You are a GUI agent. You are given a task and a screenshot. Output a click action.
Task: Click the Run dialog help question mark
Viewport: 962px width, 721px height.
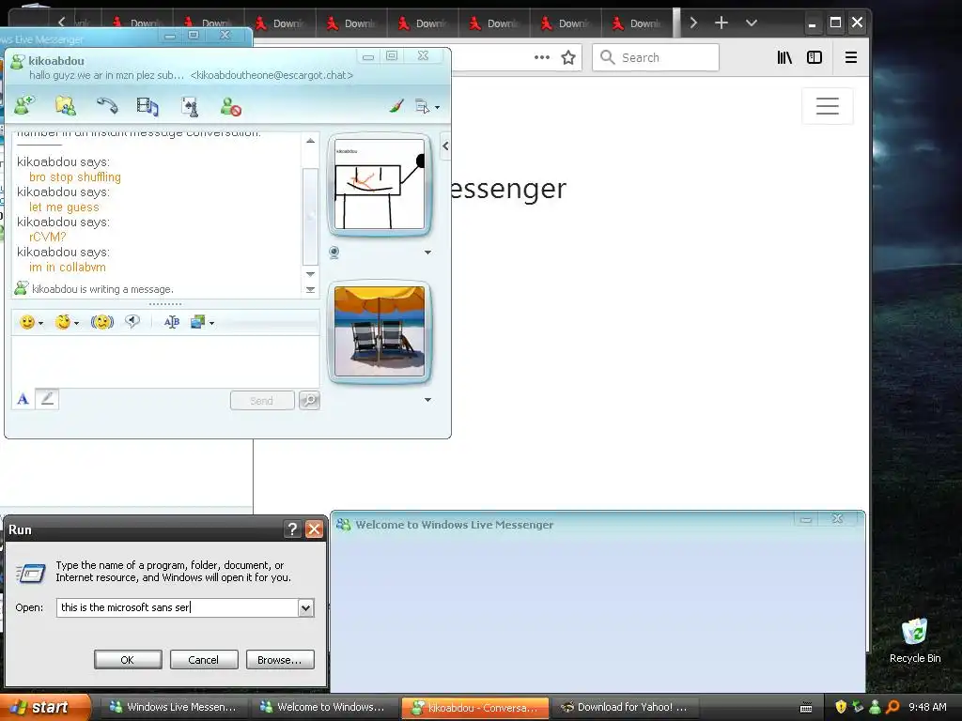(x=292, y=529)
